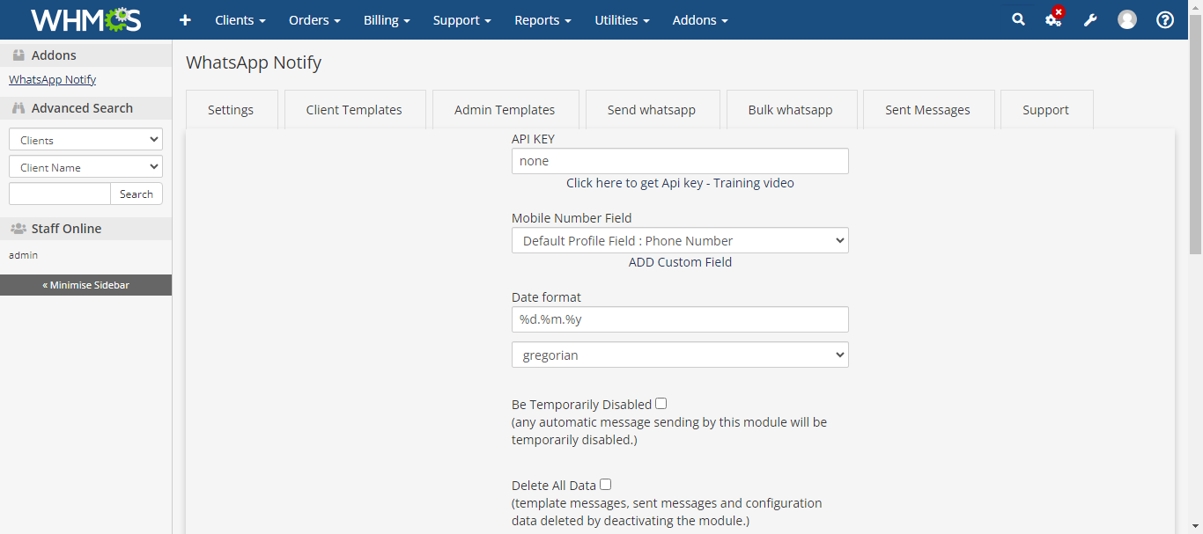The image size is (1203, 534).
Task: Expand the Mobile Number Field dropdown
Action: point(680,240)
